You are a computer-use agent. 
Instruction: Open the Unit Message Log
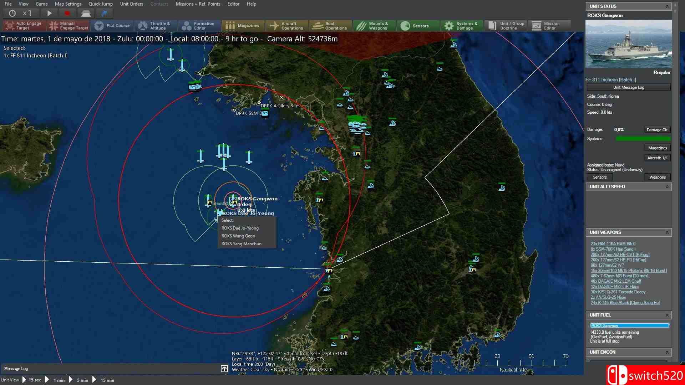click(x=628, y=87)
